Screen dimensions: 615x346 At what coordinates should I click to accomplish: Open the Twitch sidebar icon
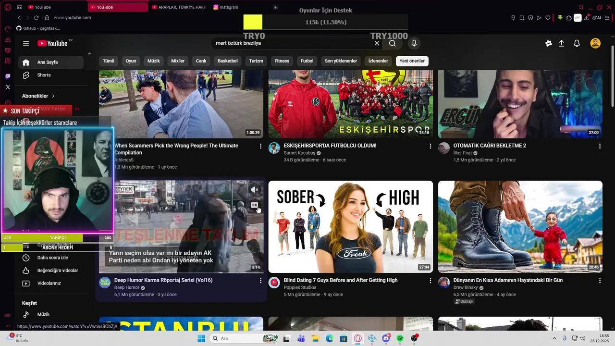click(x=8, y=76)
